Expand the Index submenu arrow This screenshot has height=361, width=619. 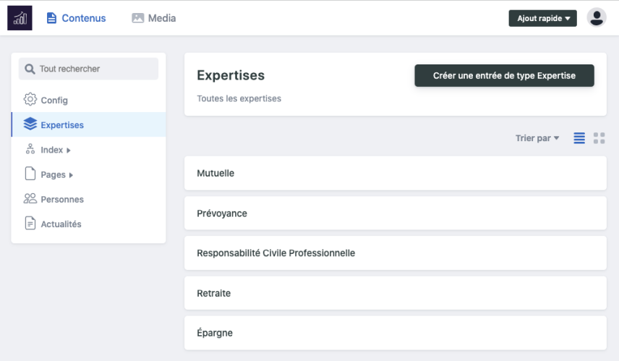69,150
